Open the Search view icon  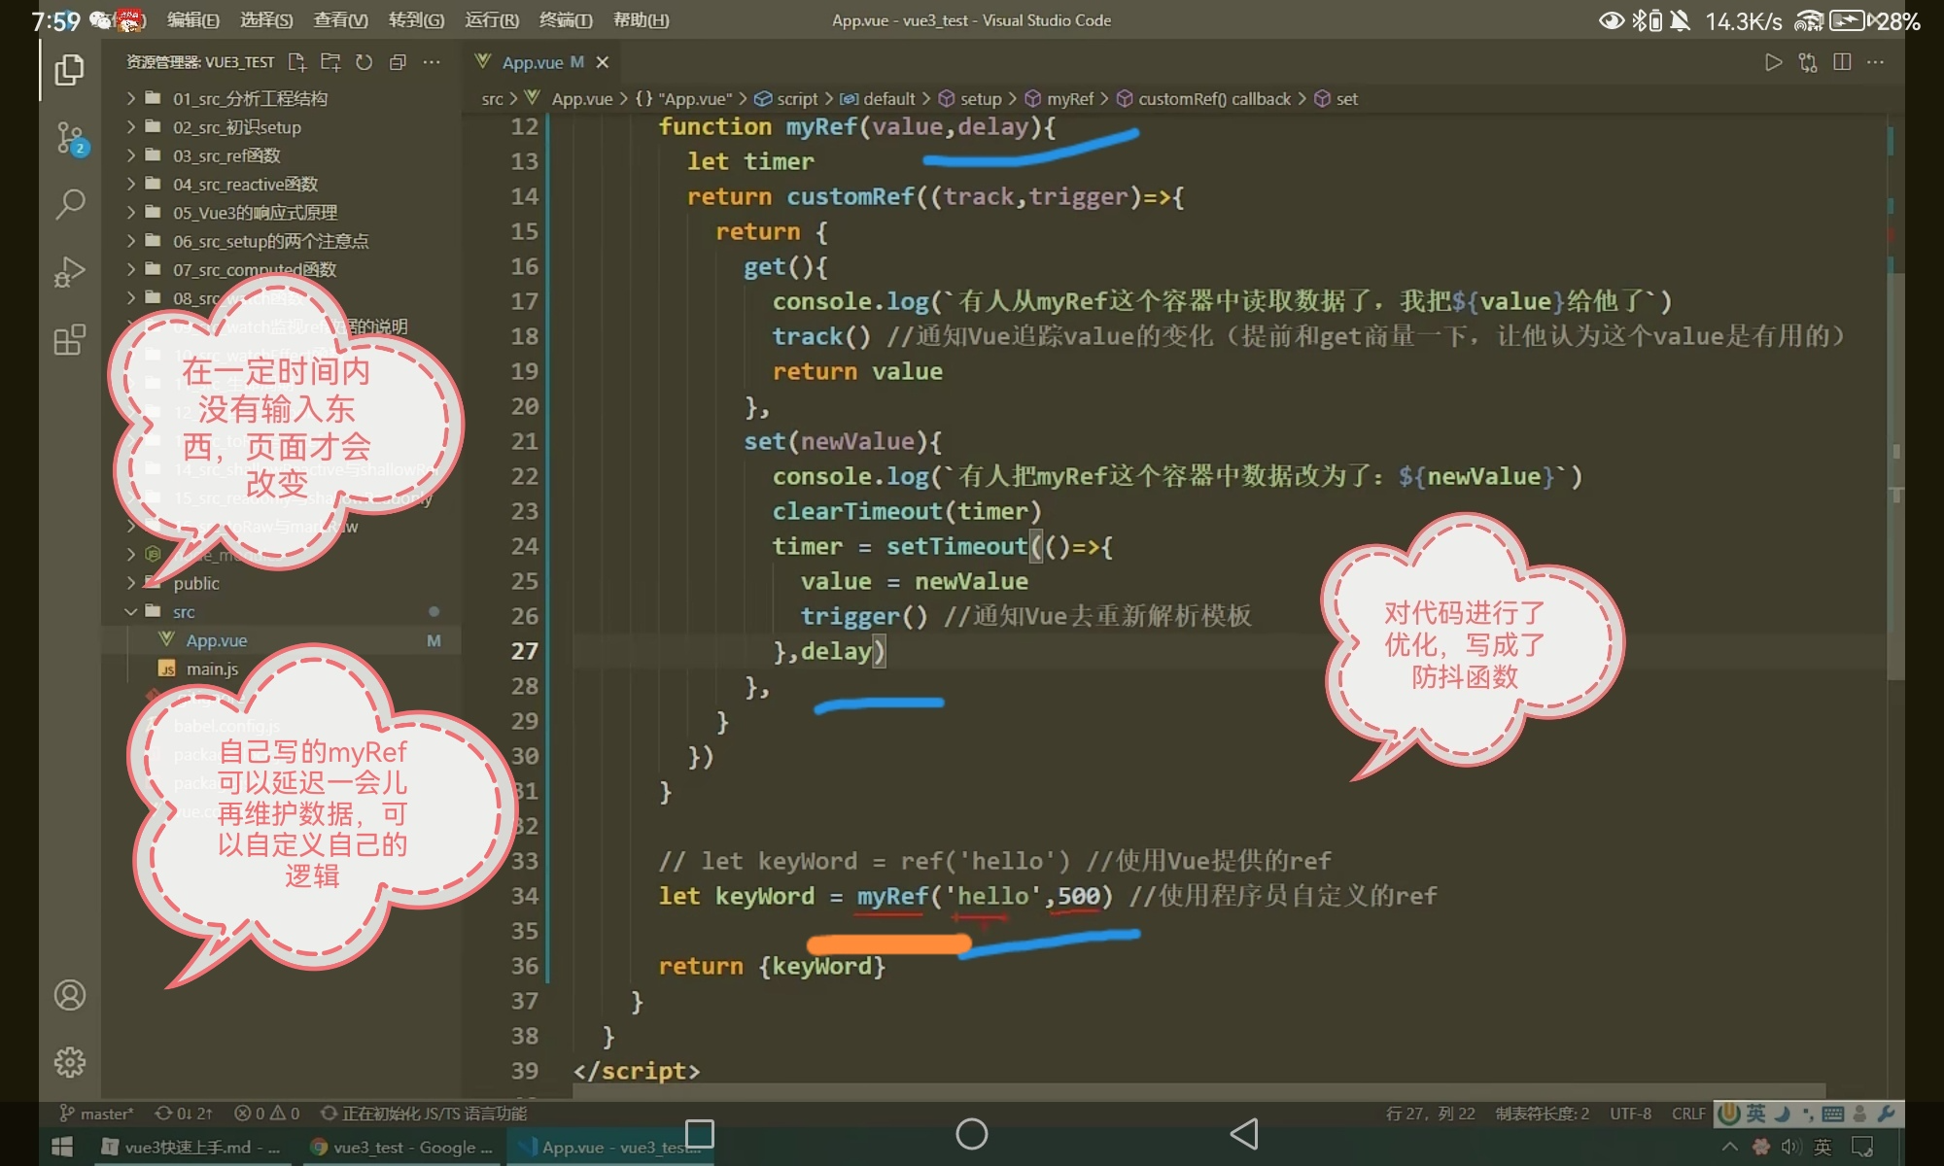(x=69, y=204)
